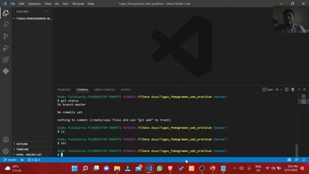Image resolution: width=309 pixels, height=174 pixels.
Task: Open the Run and Debug view
Action: (x=6, y=48)
